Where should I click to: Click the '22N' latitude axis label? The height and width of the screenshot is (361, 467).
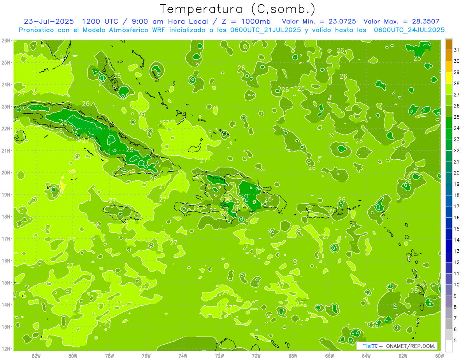[x=6, y=129]
